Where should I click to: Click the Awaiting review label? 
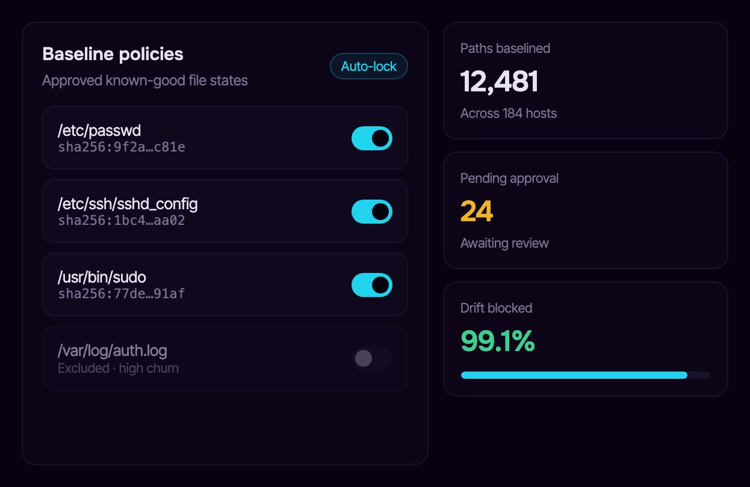click(504, 243)
